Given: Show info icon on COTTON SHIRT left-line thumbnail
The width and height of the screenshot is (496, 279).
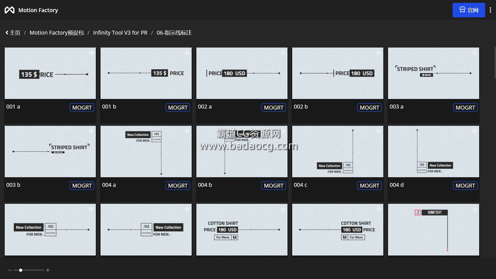Looking at the screenshot, I should click(x=379, y=210).
